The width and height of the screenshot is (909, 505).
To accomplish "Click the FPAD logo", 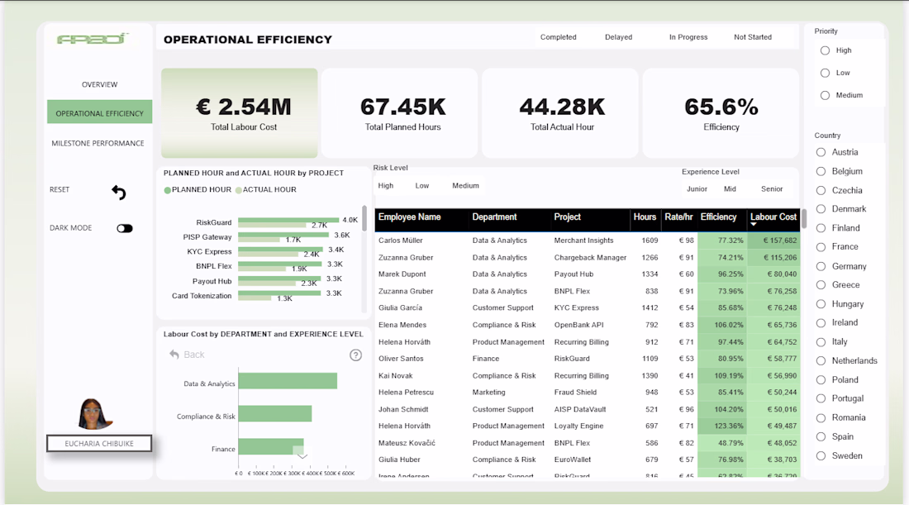I will [93, 39].
